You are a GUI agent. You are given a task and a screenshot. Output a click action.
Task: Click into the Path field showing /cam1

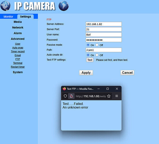[104, 50]
